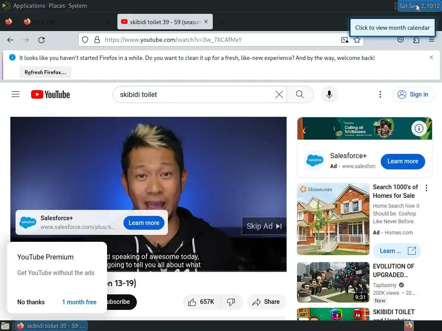Open the Homes.com Learn external link
The image size is (442, 331).
coord(397,251)
